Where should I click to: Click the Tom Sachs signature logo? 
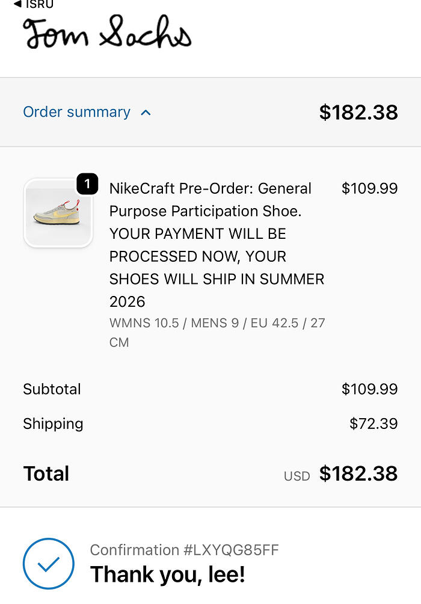[x=107, y=34]
